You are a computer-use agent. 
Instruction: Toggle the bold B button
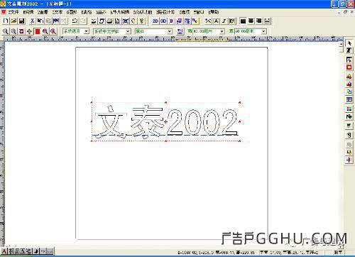[x=171, y=21]
